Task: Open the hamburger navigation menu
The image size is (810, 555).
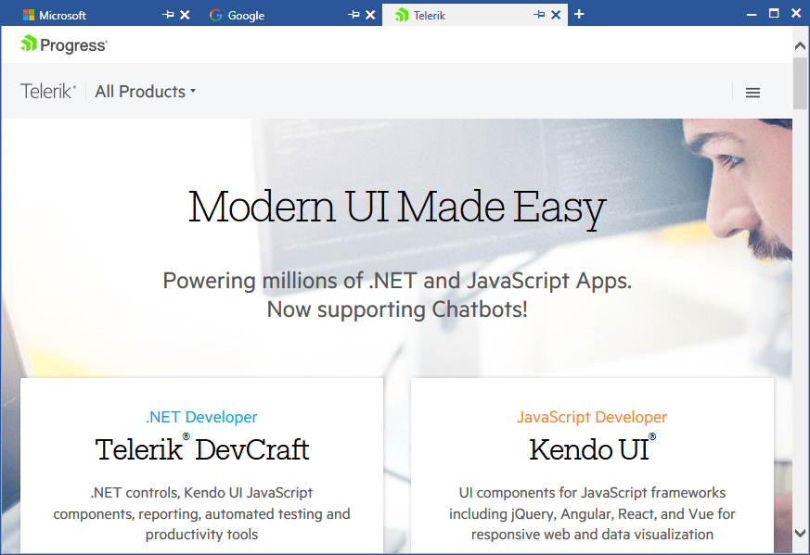Action: pos(752,93)
